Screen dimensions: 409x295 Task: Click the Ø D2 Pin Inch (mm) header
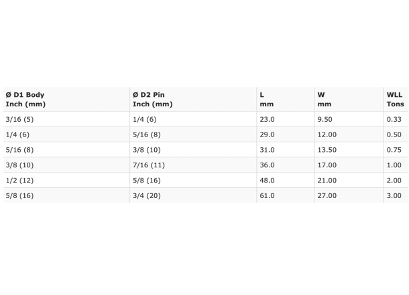(x=153, y=100)
